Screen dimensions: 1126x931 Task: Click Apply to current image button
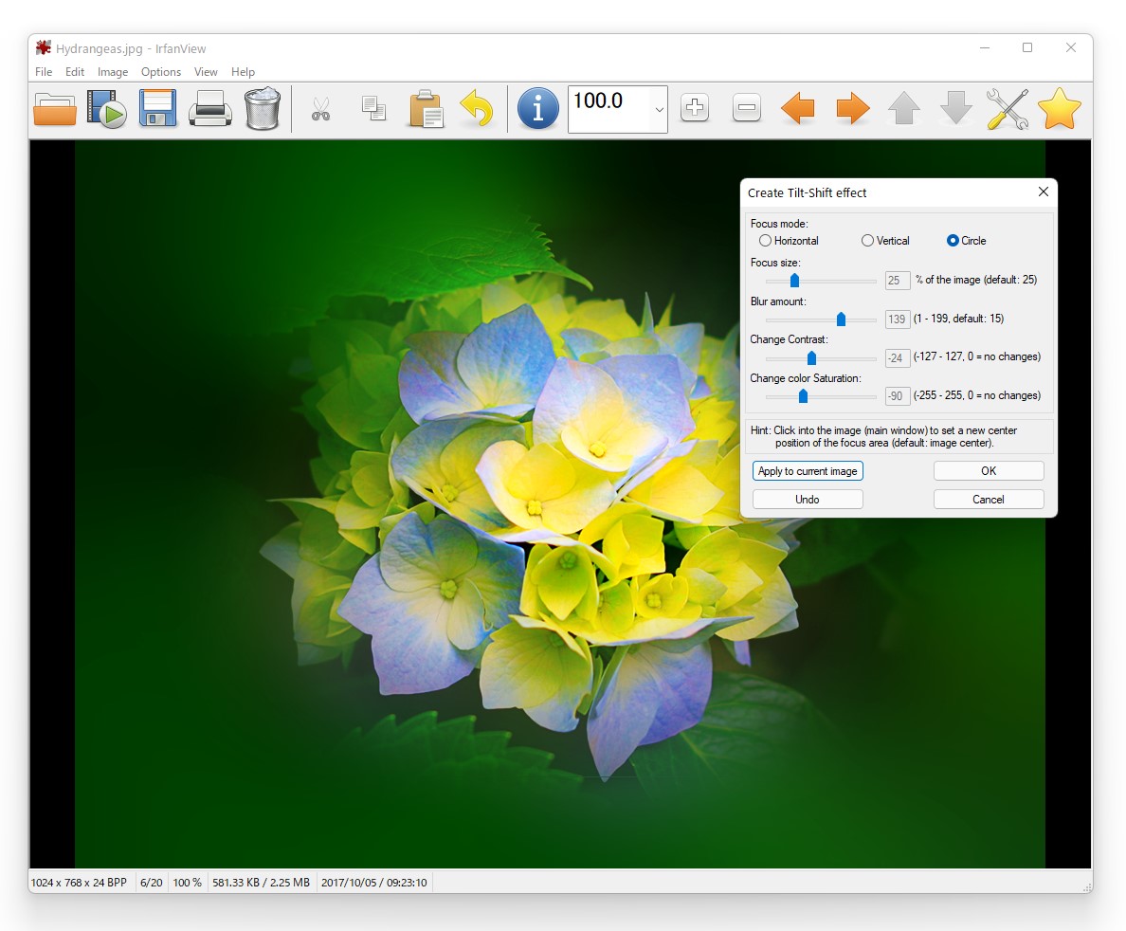pyautogui.click(x=808, y=471)
